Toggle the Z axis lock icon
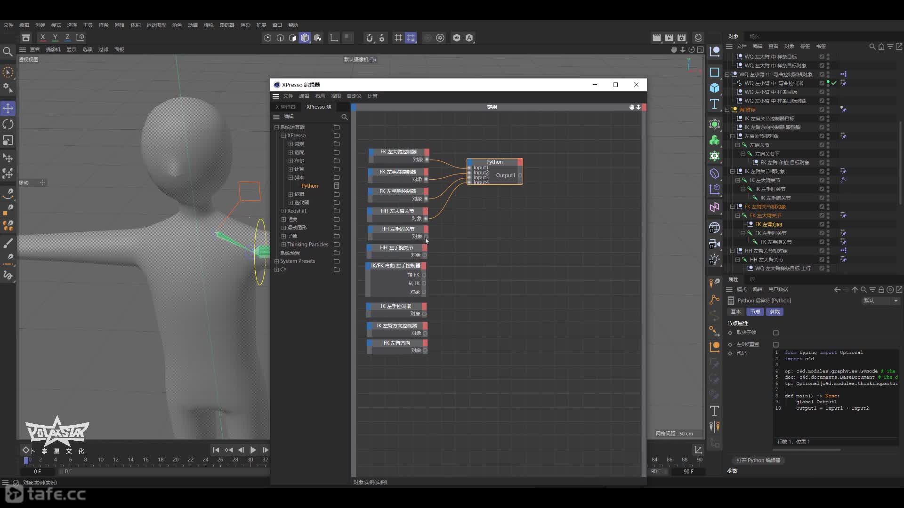The height and width of the screenshot is (508, 904). tap(67, 38)
